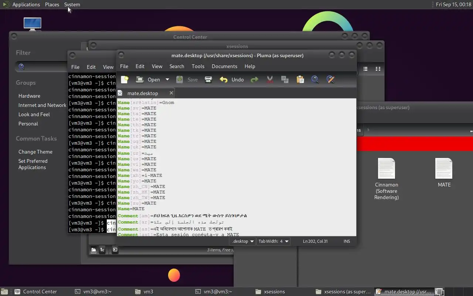
Task: Open Find with the magnifier icon
Action: click(315, 80)
